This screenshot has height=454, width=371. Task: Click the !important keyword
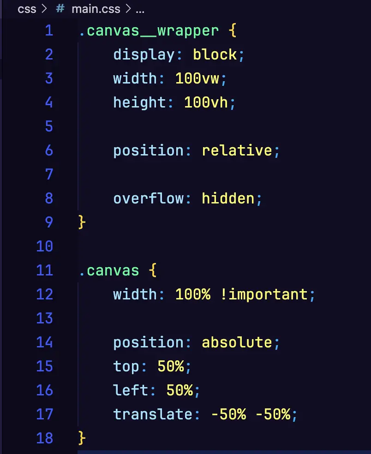pyautogui.click(x=263, y=294)
